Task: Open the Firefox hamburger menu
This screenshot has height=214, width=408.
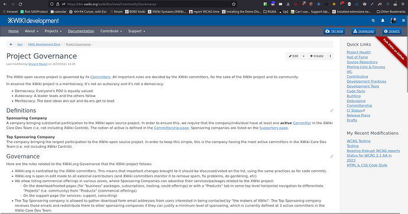Action: point(403,4)
